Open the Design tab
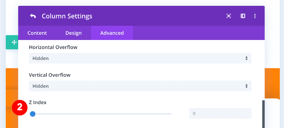The width and height of the screenshot is (284, 128). point(74,33)
